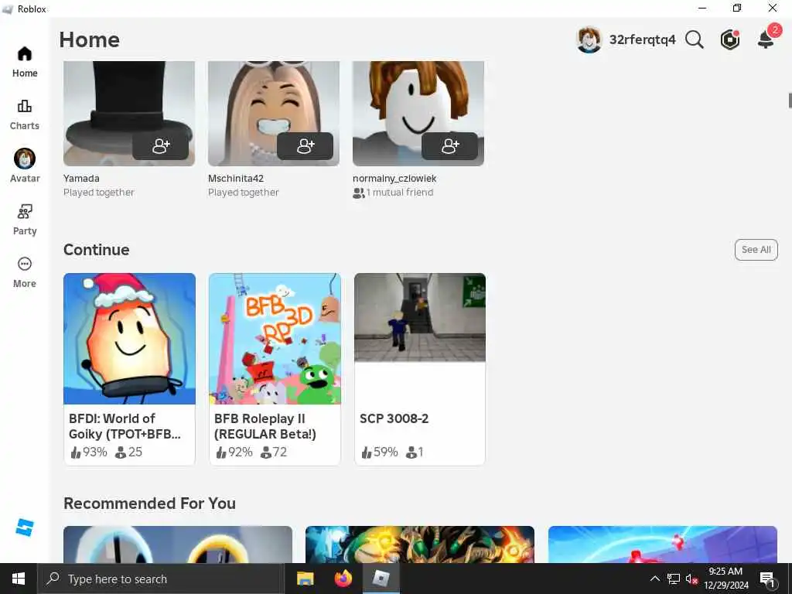The height and width of the screenshot is (594, 792).
Task: Open the BFB Roleplay II game thumbnail
Action: point(275,339)
